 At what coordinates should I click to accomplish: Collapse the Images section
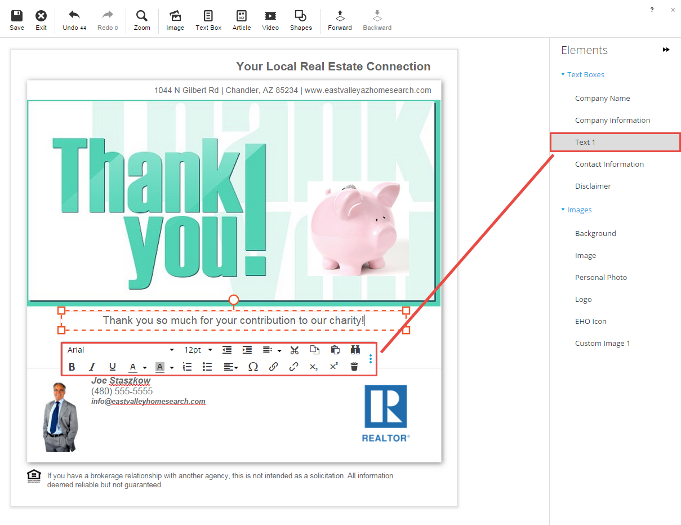(x=576, y=210)
